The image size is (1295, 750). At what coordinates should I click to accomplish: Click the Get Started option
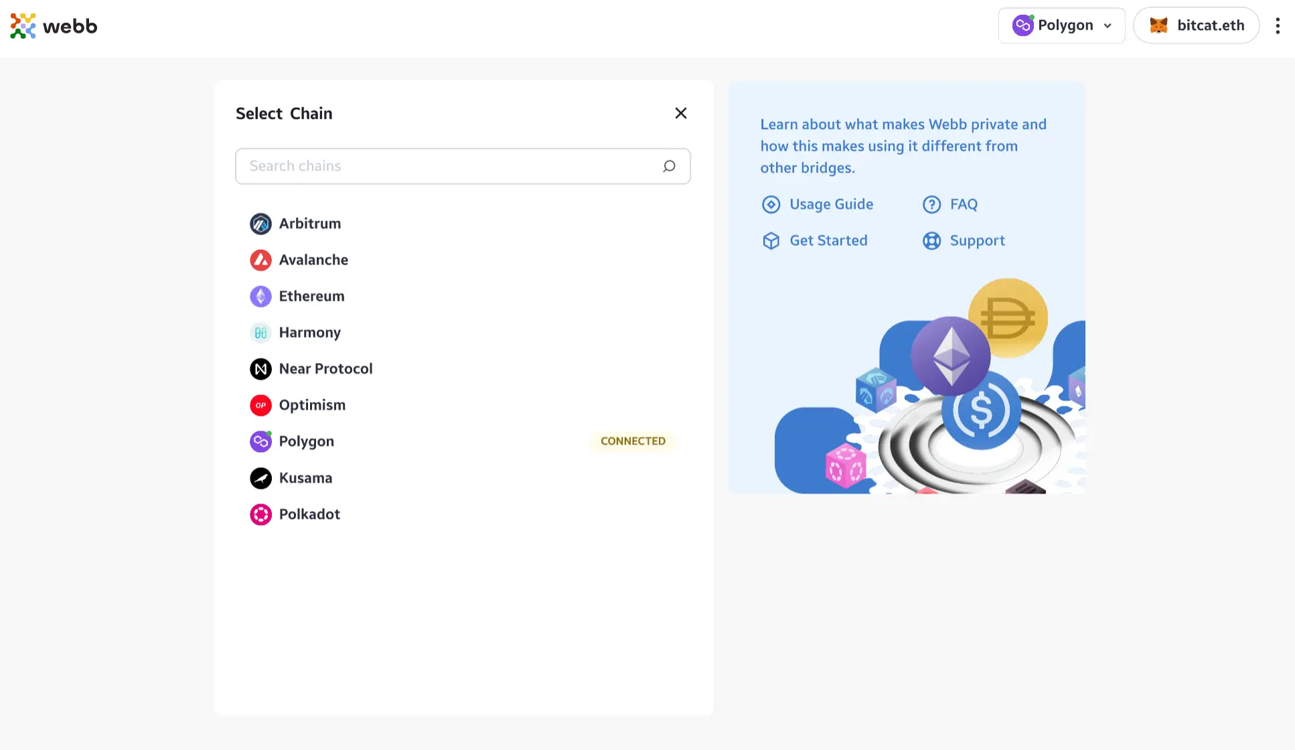click(828, 240)
